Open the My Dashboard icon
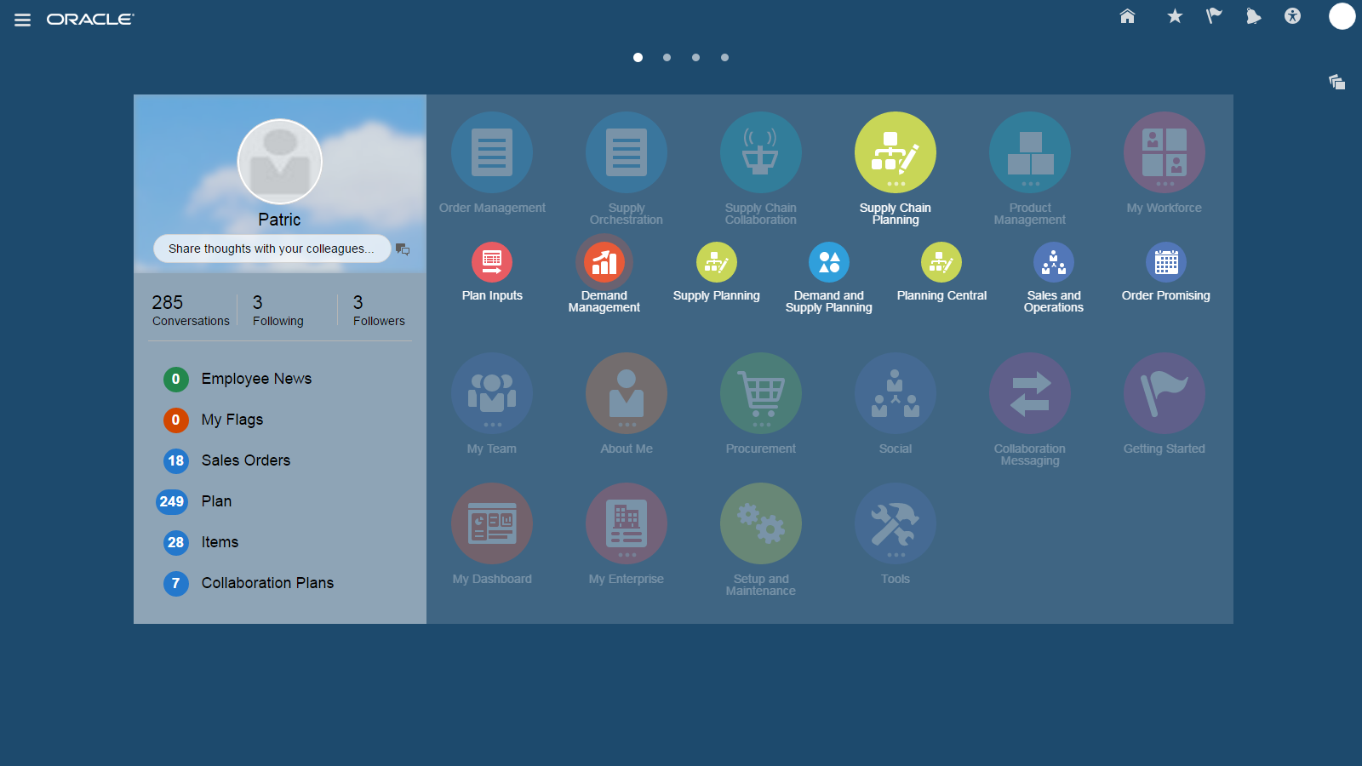Screen dimensions: 1362x766 tap(492, 523)
